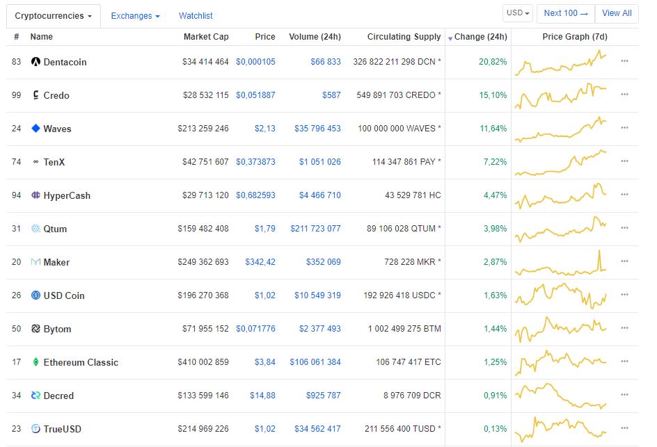Sort table by Volume (24h) header
This screenshot has height=447, width=657.
[315, 37]
